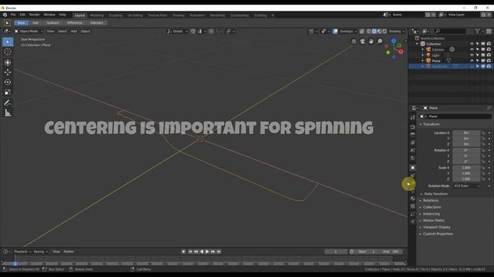
Task: Open the XYZ Euler rotation mode dropdown
Action: 467,186
